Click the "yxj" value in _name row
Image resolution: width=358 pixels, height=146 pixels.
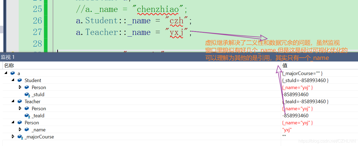click(287, 130)
